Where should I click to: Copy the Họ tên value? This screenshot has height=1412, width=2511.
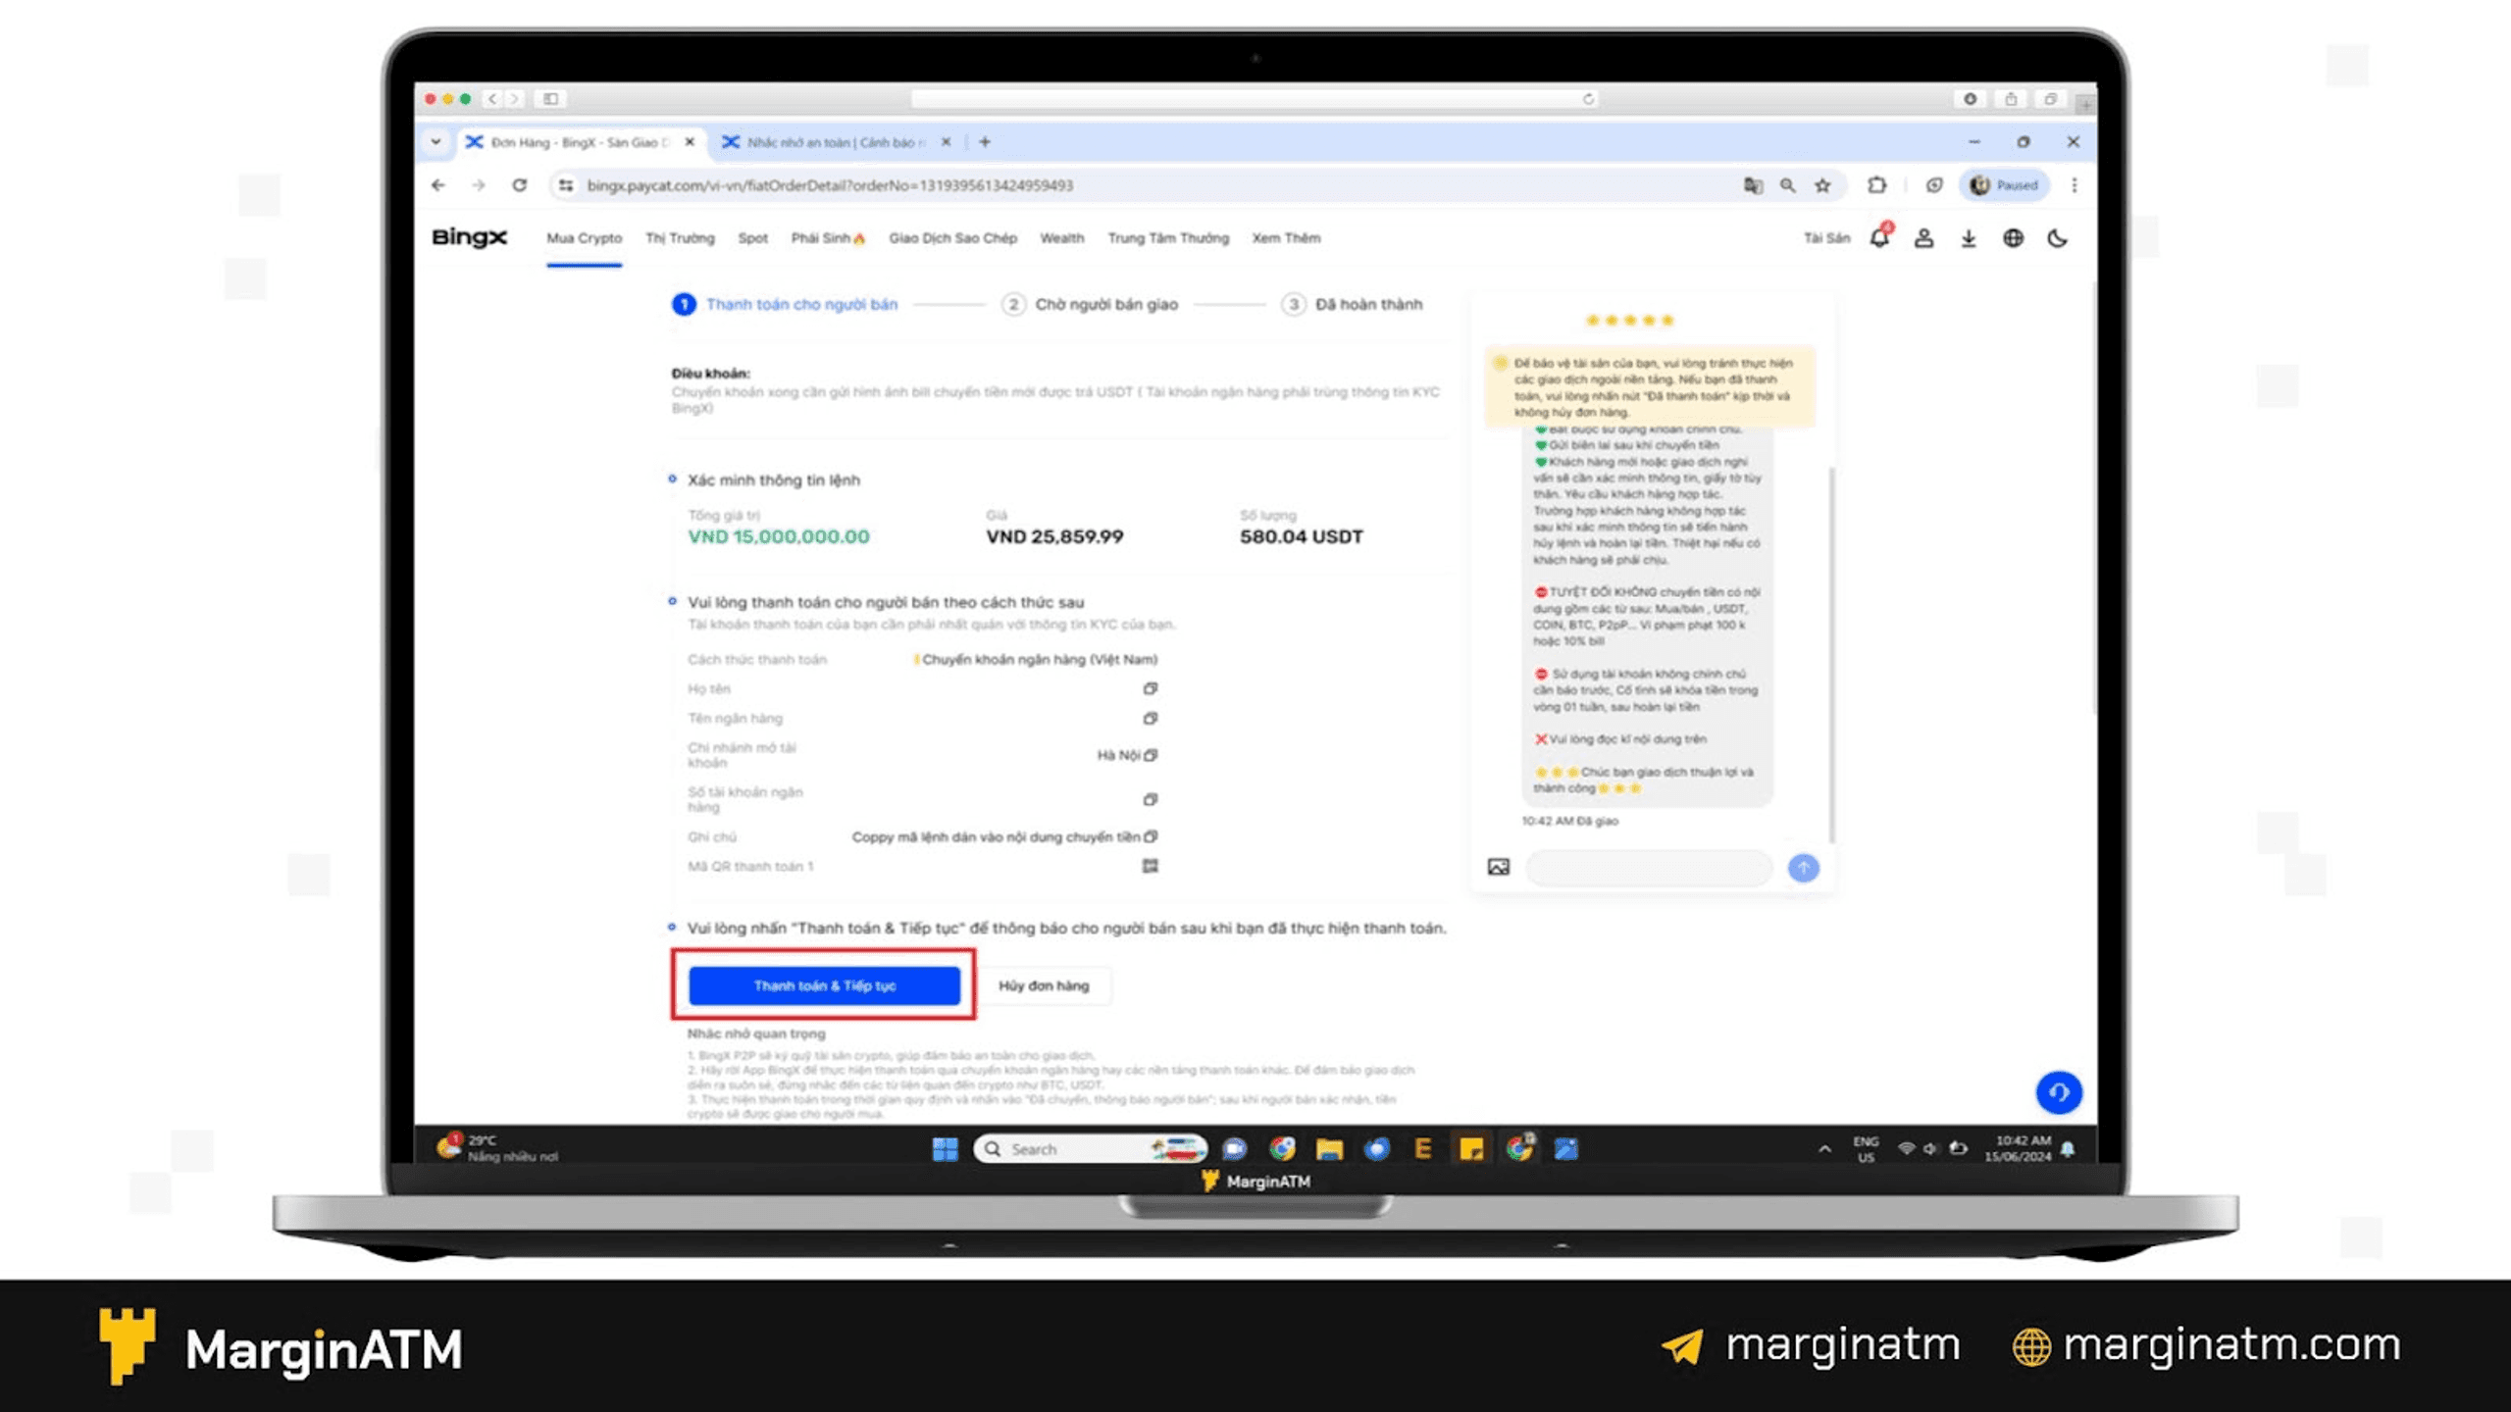click(1151, 688)
